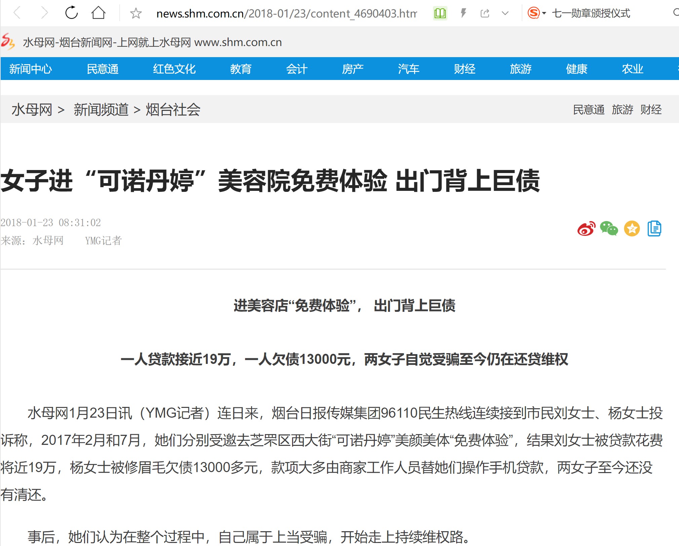Click the share icon in address bar

(485, 13)
